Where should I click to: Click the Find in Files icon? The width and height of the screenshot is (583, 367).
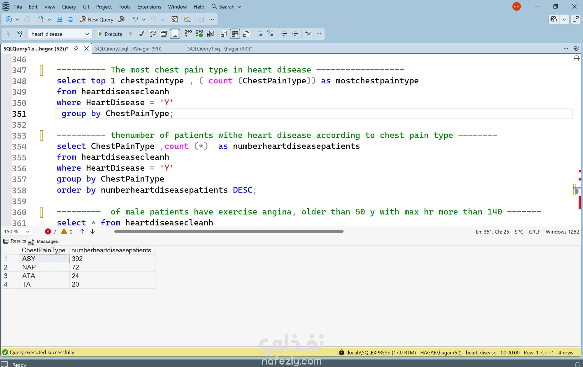(188, 19)
